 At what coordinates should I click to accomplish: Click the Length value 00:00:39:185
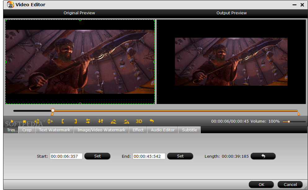tap(235, 156)
